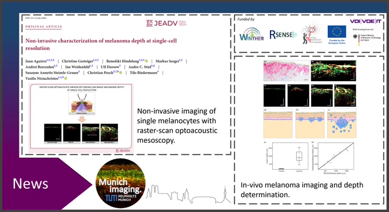Open the pink histology section image
Screen dimensions: 389x212
click(286, 71)
